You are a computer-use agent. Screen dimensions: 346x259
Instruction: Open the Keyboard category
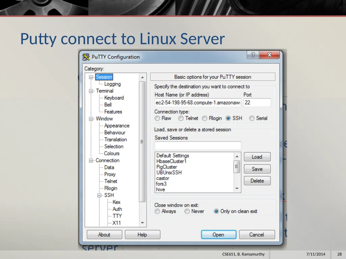[114, 98]
